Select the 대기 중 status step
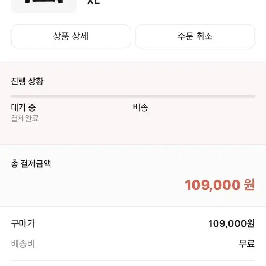 coord(23,107)
